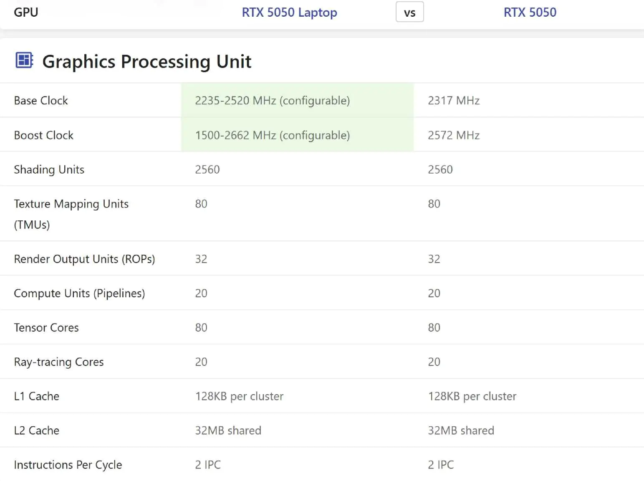This screenshot has width=644, height=481.
Task: Click the Ray-tracing Cores row label
Action: [x=59, y=362]
